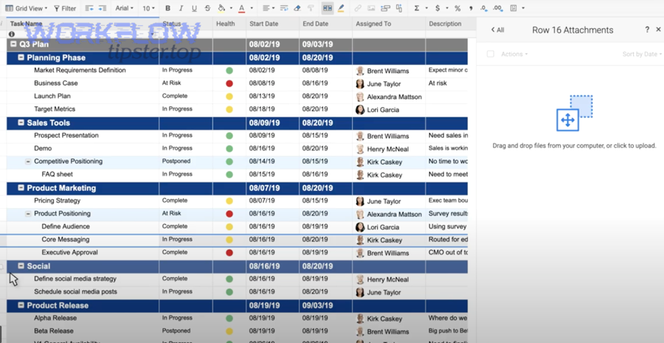Collapse the Product Marketing section
The width and height of the screenshot is (664, 343).
click(21, 187)
